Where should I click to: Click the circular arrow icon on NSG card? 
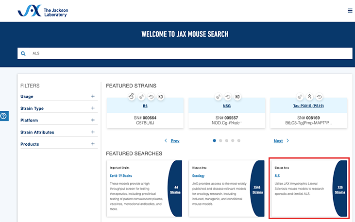[228, 97]
